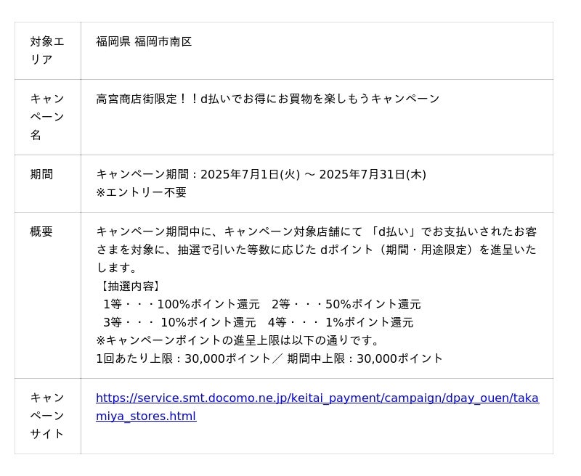This screenshot has width=581, height=476.
Task: Click the キャンペーンサイト row label
Action: [x=47, y=416]
